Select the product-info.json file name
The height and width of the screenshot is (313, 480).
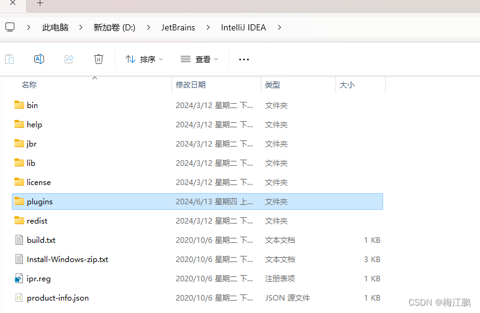pos(58,298)
